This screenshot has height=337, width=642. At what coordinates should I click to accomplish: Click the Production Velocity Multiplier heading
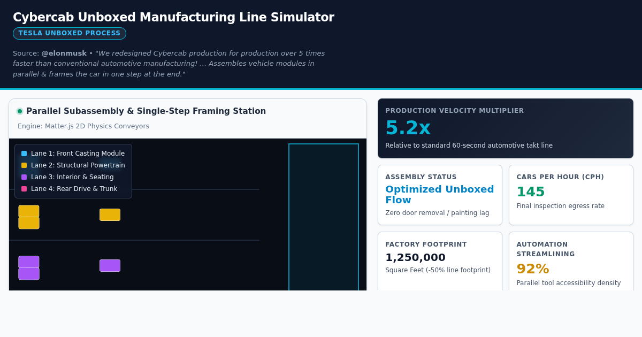454,111
